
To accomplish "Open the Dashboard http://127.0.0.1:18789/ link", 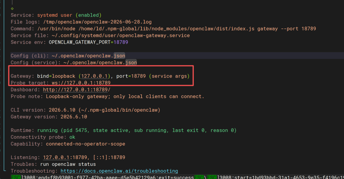I will [77, 89].
